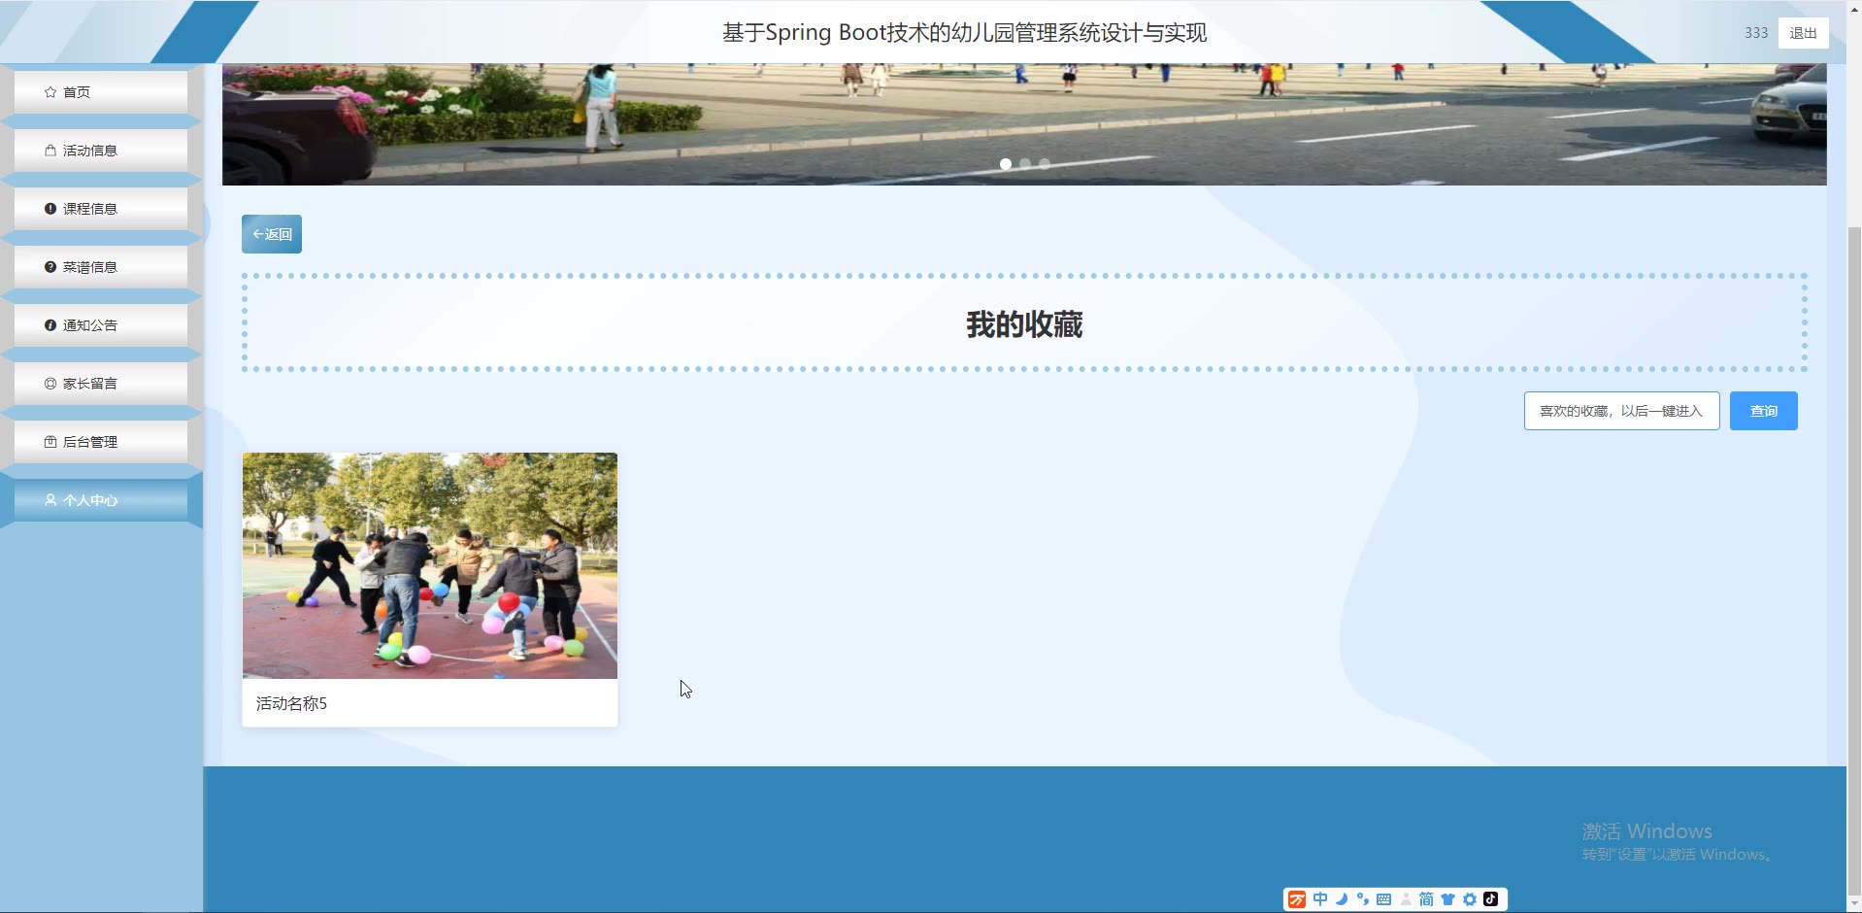Screen dimensions: 1862x913
Task: Click the smiley icon beside 家长留言
Action: coord(50,384)
